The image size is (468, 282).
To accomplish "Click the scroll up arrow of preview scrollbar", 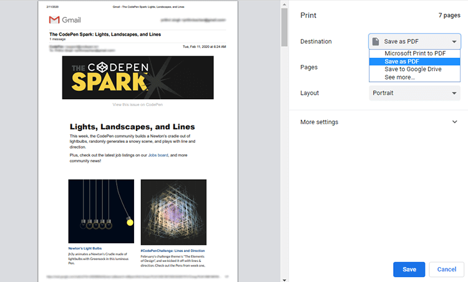I will click(x=284, y=4).
